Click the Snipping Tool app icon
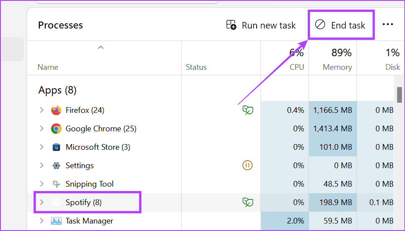This screenshot has width=405, height=231. pos(56,184)
